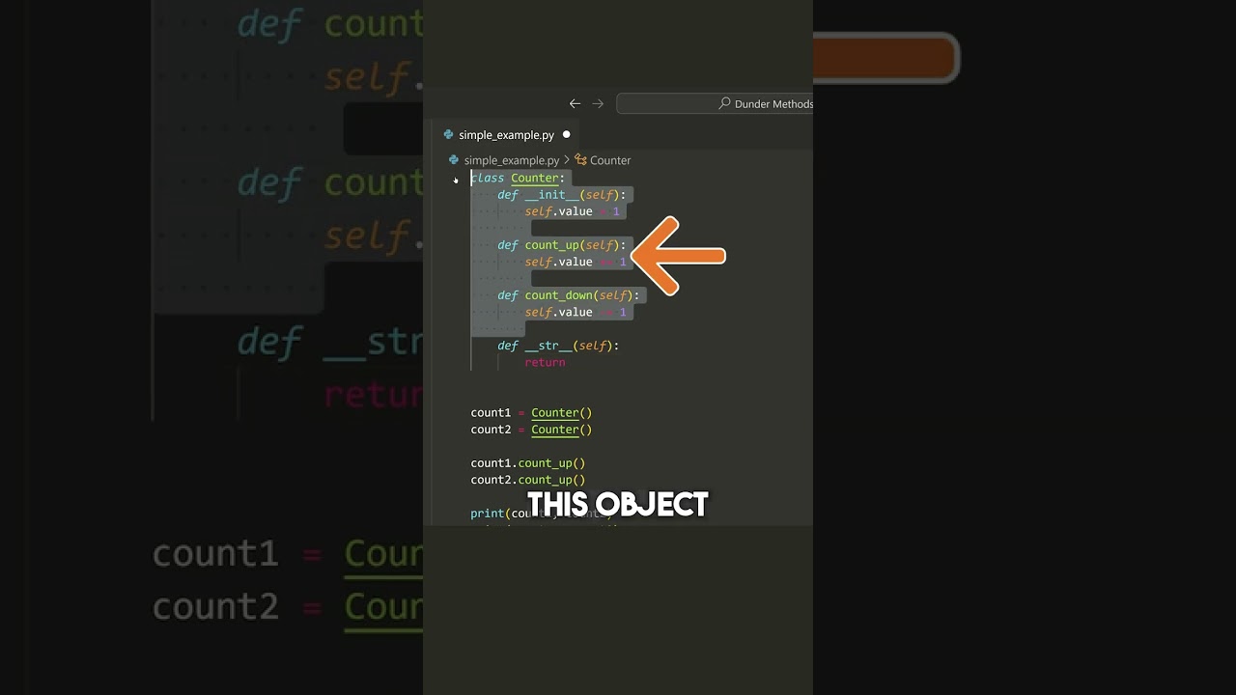Click the 'count1 = Counter()' line
The width and height of the screenshot is (1236, 695).
pyautogui.click(x=531, y=413)
